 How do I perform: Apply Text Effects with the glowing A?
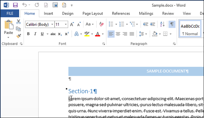(x=76, y=34)
